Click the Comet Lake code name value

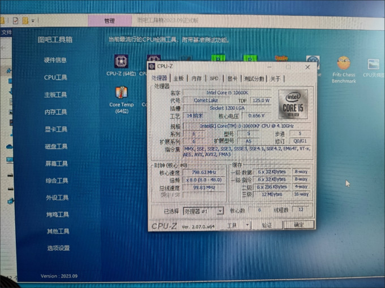[x=206, y=100]
